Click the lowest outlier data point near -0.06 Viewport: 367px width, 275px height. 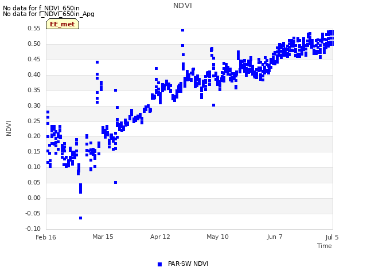pyautogui.click(x=80, y=218)
